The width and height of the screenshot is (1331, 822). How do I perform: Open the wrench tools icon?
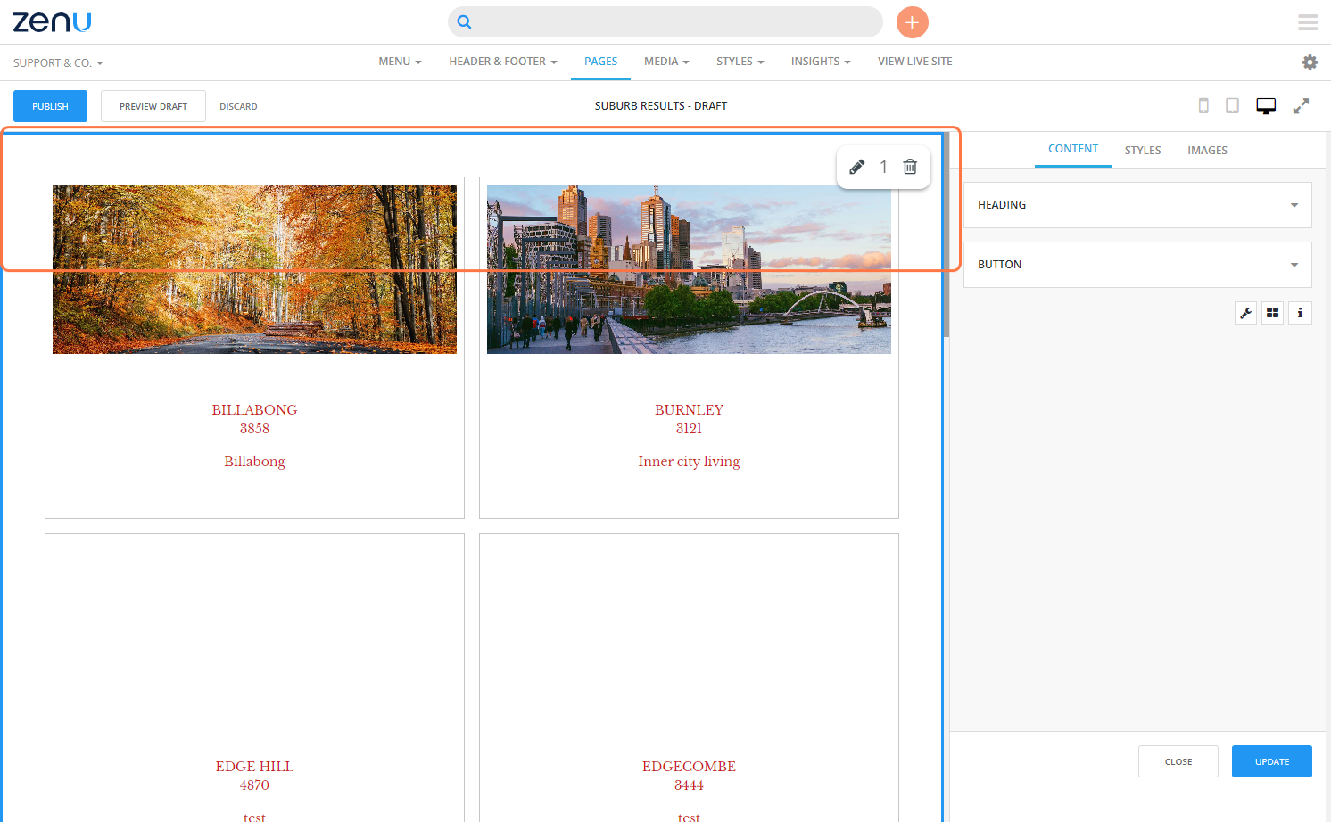1246,313
